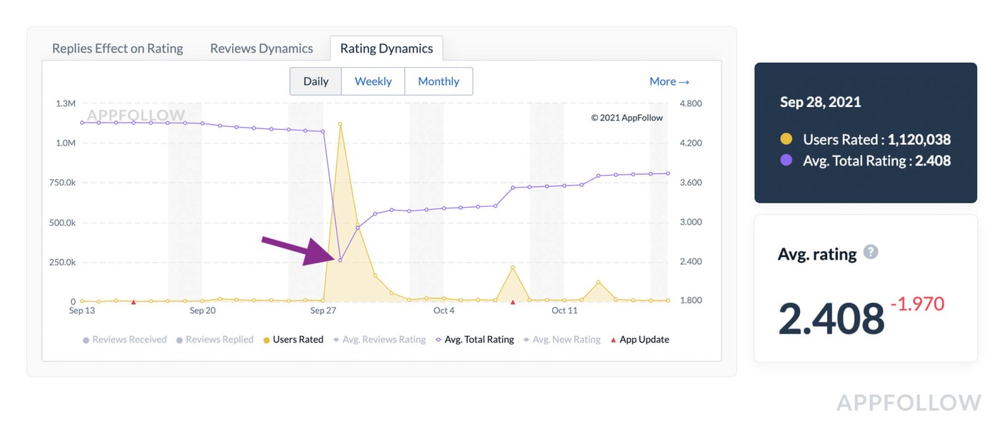Click the lowest Avg. Total Rating data point
The image size is (1000, 428).
pyautogui.click(x=340, y=260)
